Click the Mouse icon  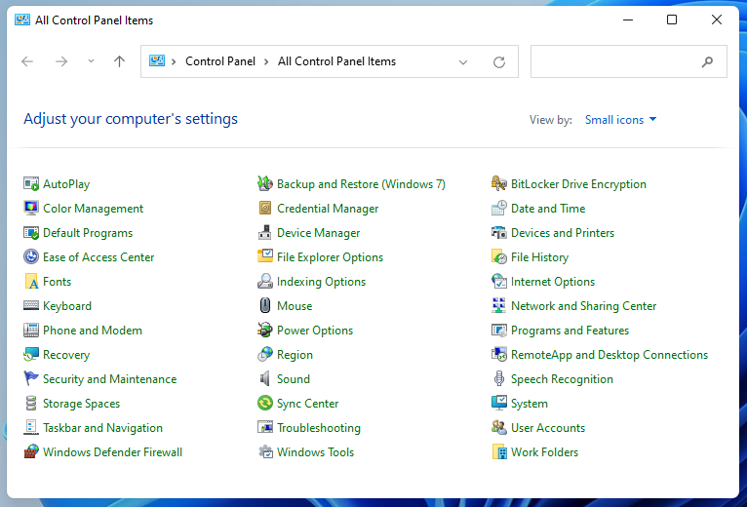[265, 305]
